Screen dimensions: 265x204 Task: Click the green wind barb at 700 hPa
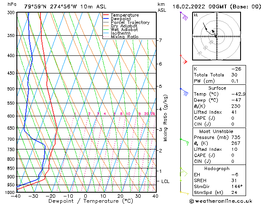pos(185,142)
